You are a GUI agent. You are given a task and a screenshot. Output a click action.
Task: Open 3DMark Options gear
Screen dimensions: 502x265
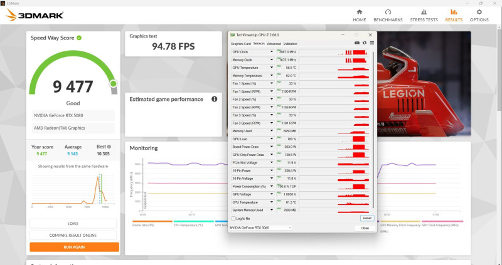(x=479, y=15)
